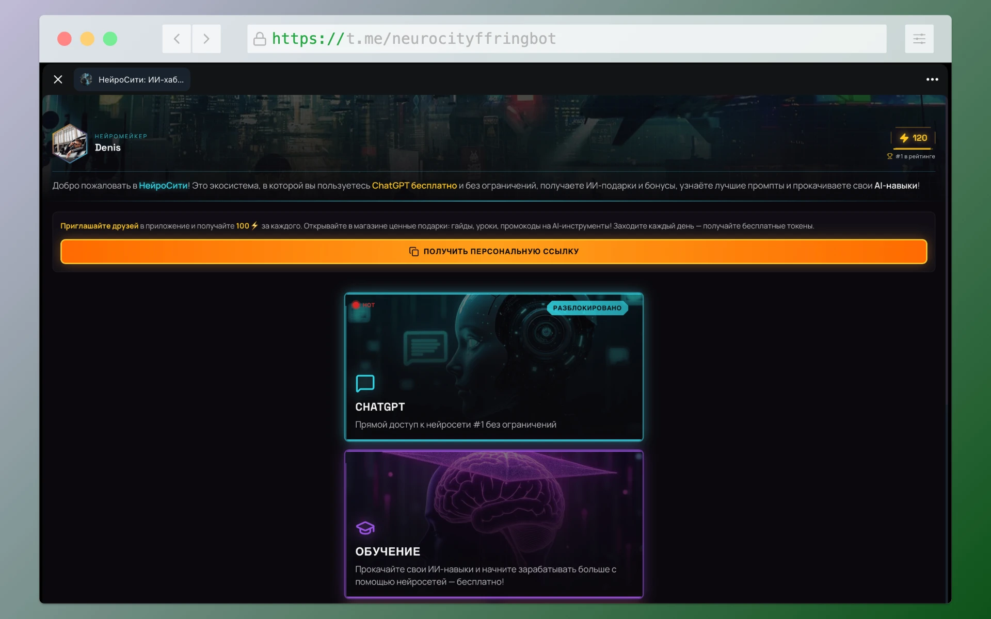Image resolution: width=991 pixels, height=619 pixels.
Task: Click the НЕЙРОМЕЙКЕР rank label
Action: [121, 136]
